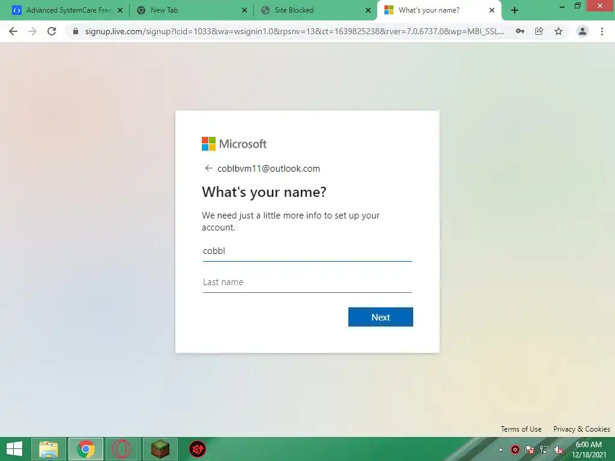The height and width of the screenshot is (461, 615).
Task: Go back from coblbvm11@outlook.com with arrow
Action: coord(208,169)
